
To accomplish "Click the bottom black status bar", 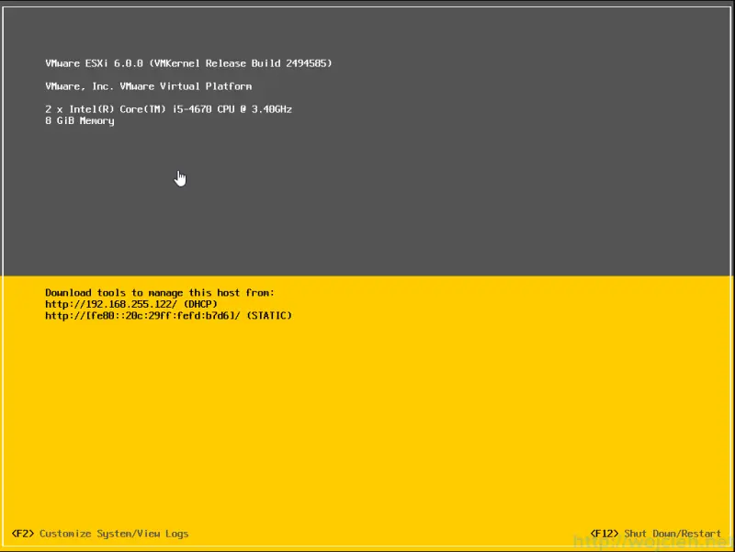I will click(x=367, y=533).
